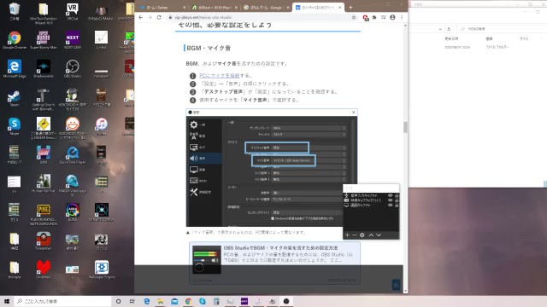Open the NZXT CAM desktop shortcut
Screen dimensions: 547x307
point(72,40)
